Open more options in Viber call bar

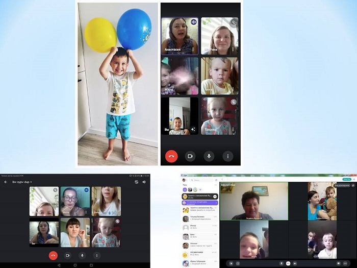pos(346,263)
